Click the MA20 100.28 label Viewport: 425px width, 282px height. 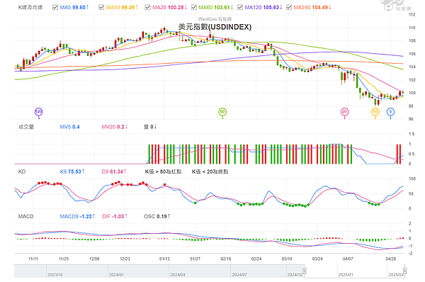coord(169,7)
